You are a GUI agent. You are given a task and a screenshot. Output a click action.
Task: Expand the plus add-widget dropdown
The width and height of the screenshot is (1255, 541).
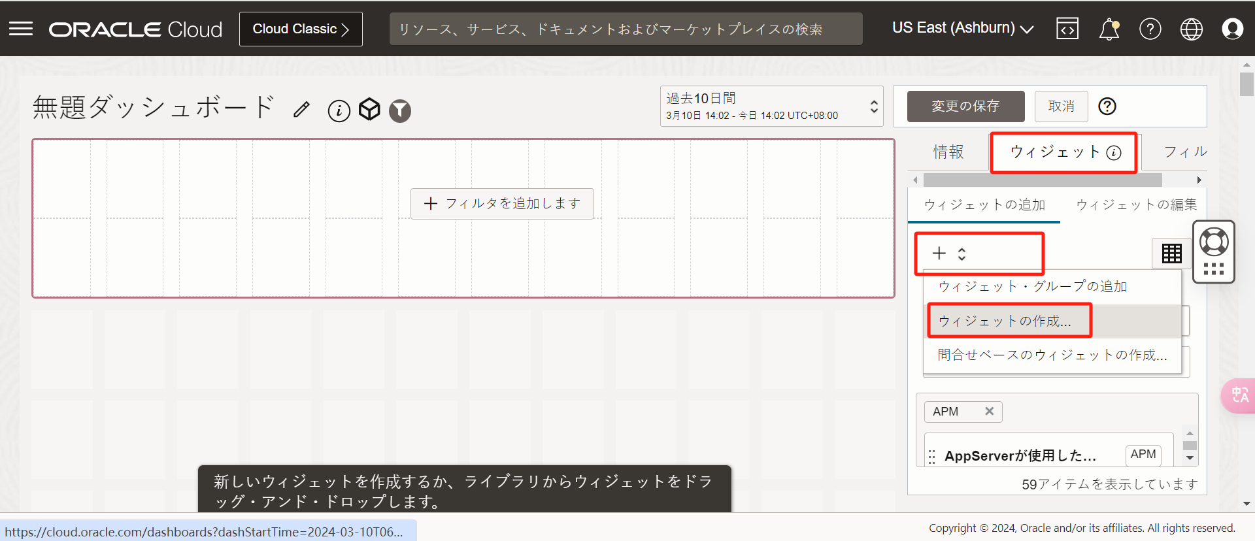949,254
